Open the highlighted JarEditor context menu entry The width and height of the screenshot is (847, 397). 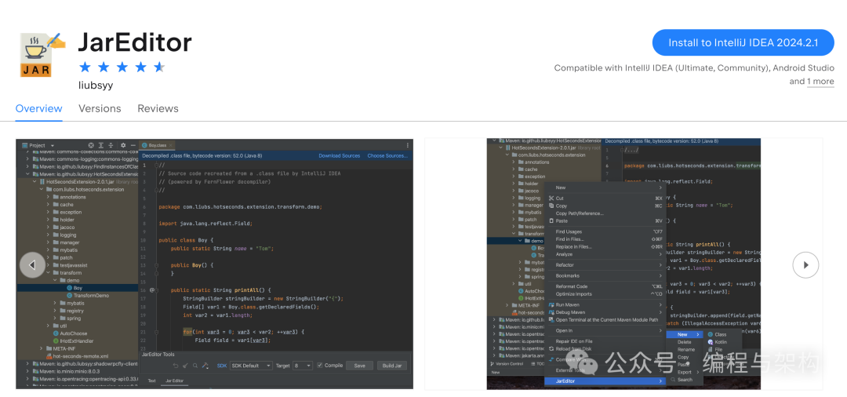point(605,381)
